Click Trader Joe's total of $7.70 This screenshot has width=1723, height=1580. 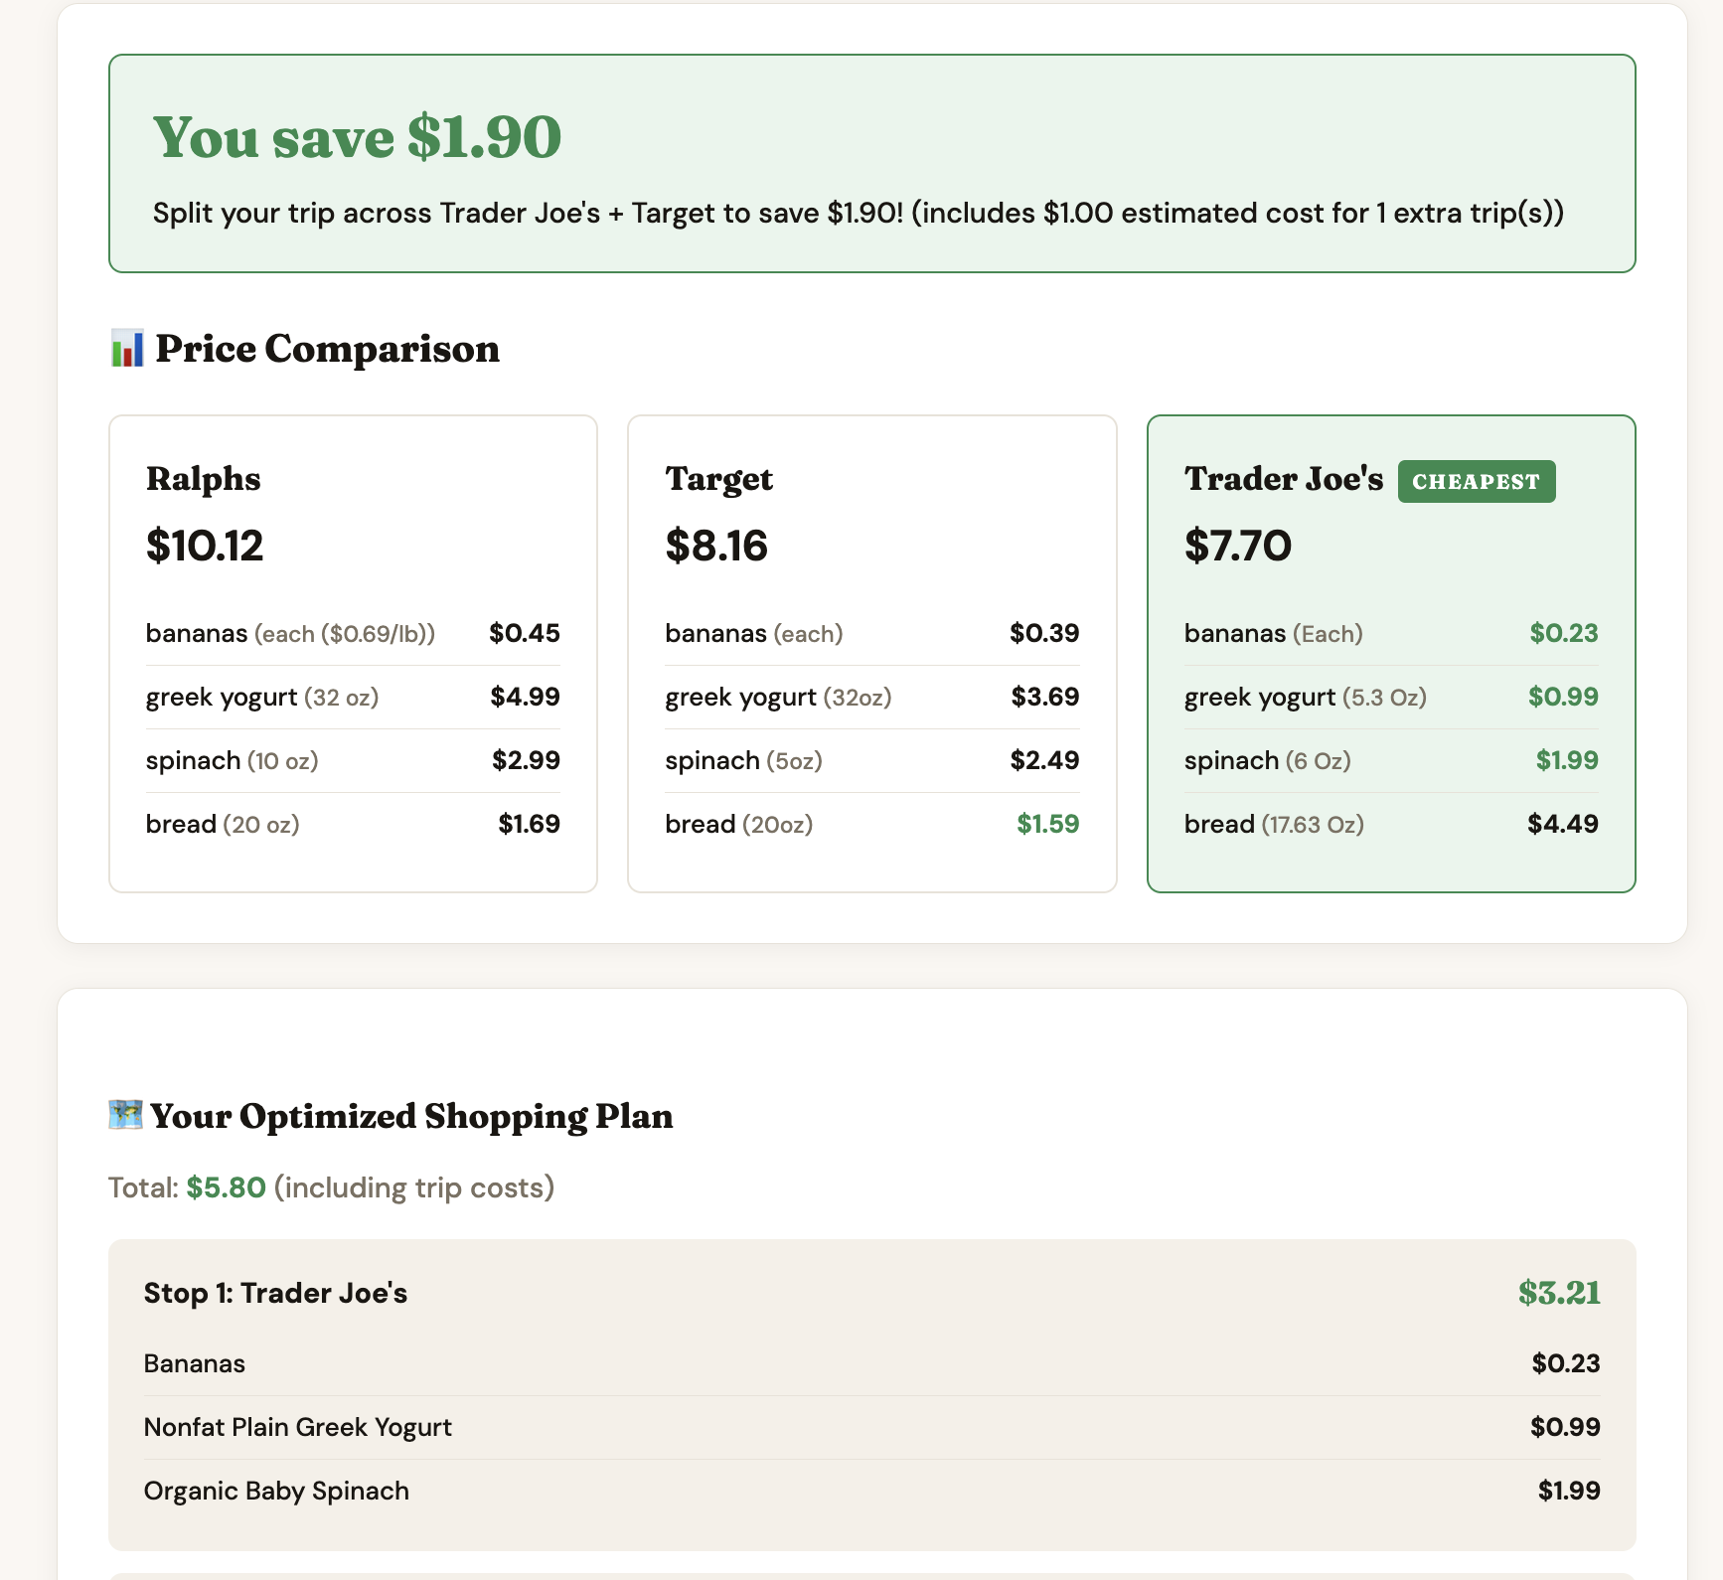tap(1238, 546)
